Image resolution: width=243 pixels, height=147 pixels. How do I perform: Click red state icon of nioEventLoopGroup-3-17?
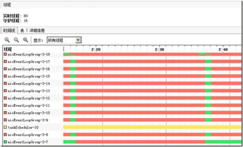(x=5, y=61)
